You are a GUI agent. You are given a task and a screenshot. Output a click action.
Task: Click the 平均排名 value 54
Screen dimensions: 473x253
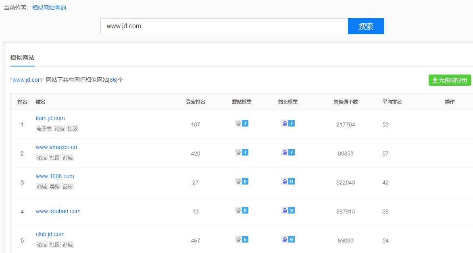pyautogui.click(x=385, y=241)
